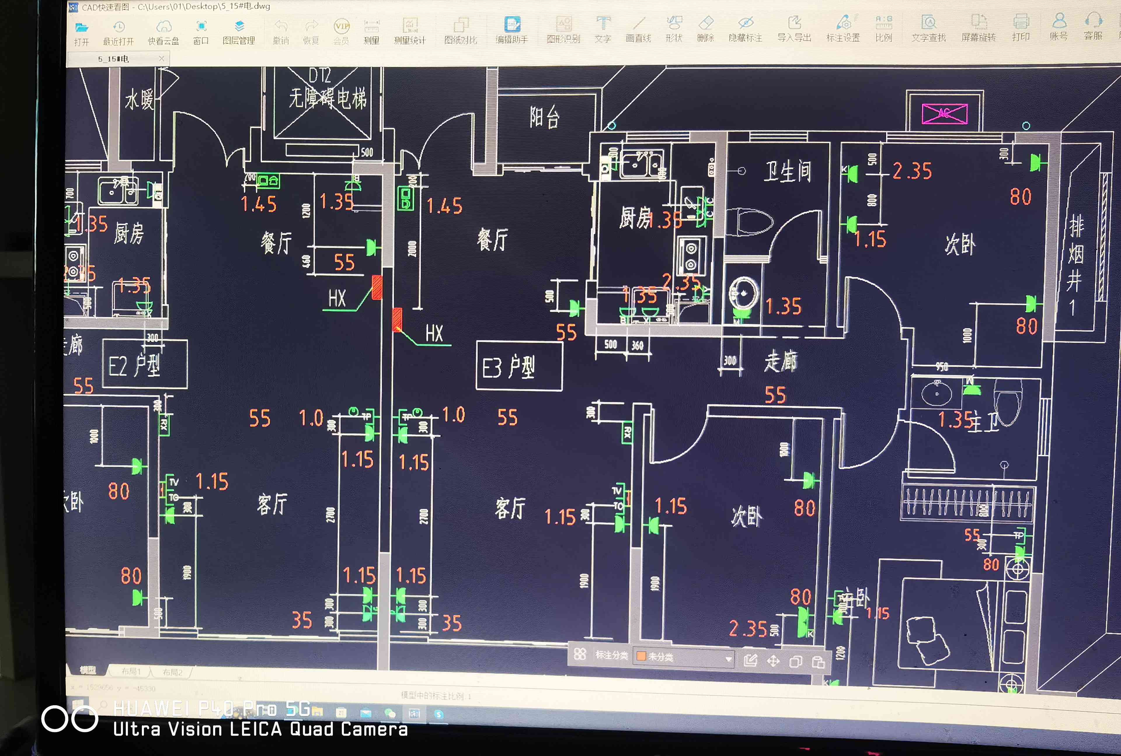Close the 5_15#电 document tab
This screenshot has width=1121, height=756.
(x=162, y=58)
